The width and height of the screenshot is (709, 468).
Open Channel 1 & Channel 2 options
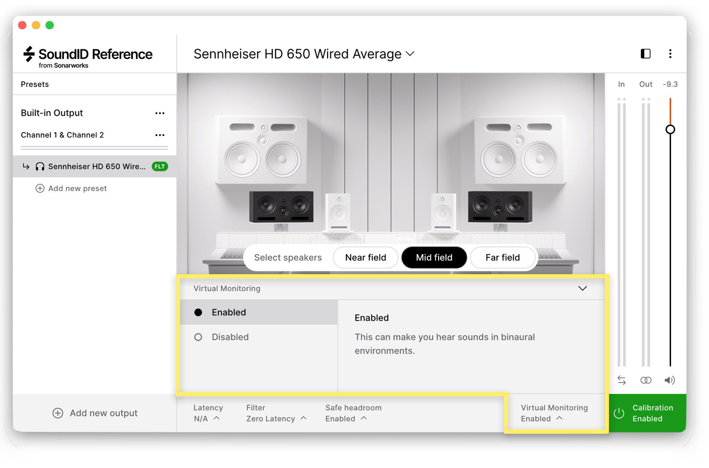click(x=159, y=135)
